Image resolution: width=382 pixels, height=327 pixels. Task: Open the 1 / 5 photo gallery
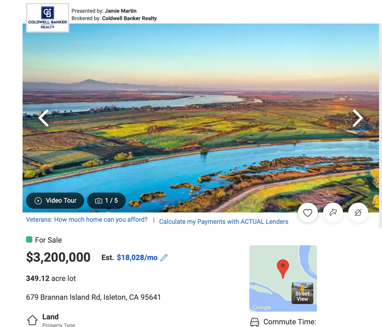(106, 201)
